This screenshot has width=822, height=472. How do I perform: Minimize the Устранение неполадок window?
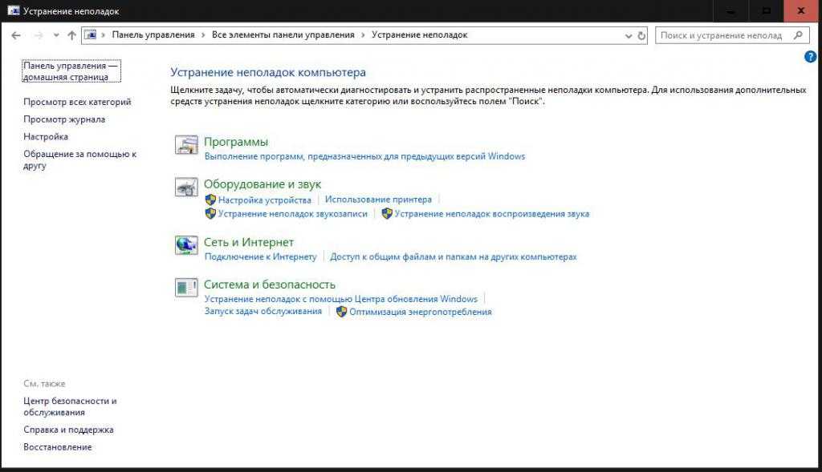pos(730,11)
